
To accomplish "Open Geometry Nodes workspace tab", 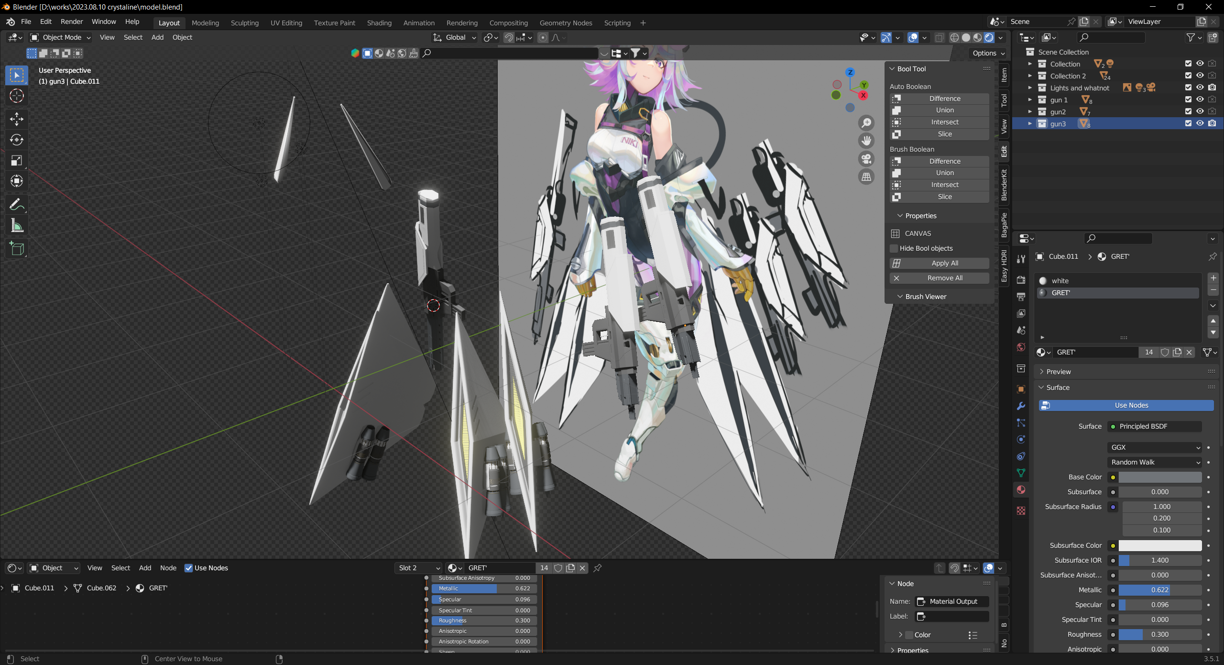I will [x=566, y=23].
